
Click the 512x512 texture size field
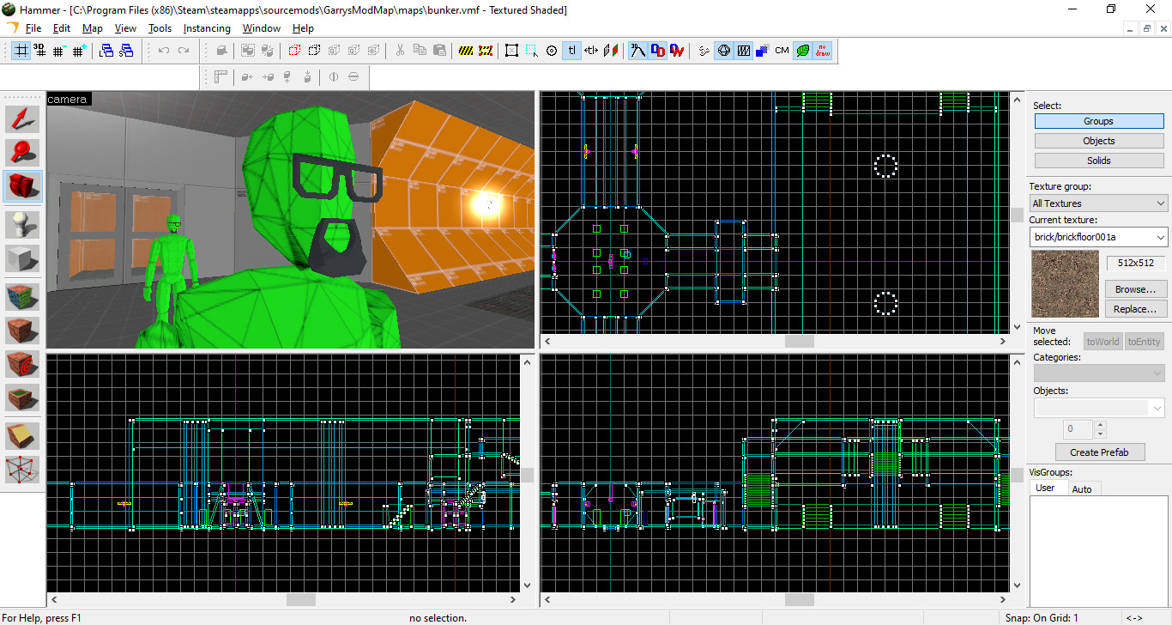point(1135,264)
